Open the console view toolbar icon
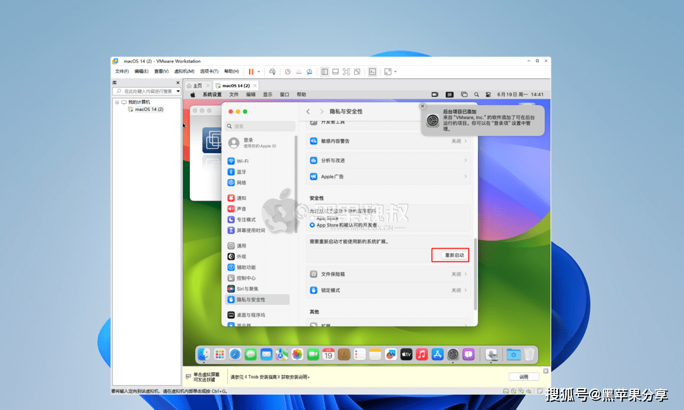Image resolution: width=684 pixels, height=410 pixels. (x=372, y=72)
